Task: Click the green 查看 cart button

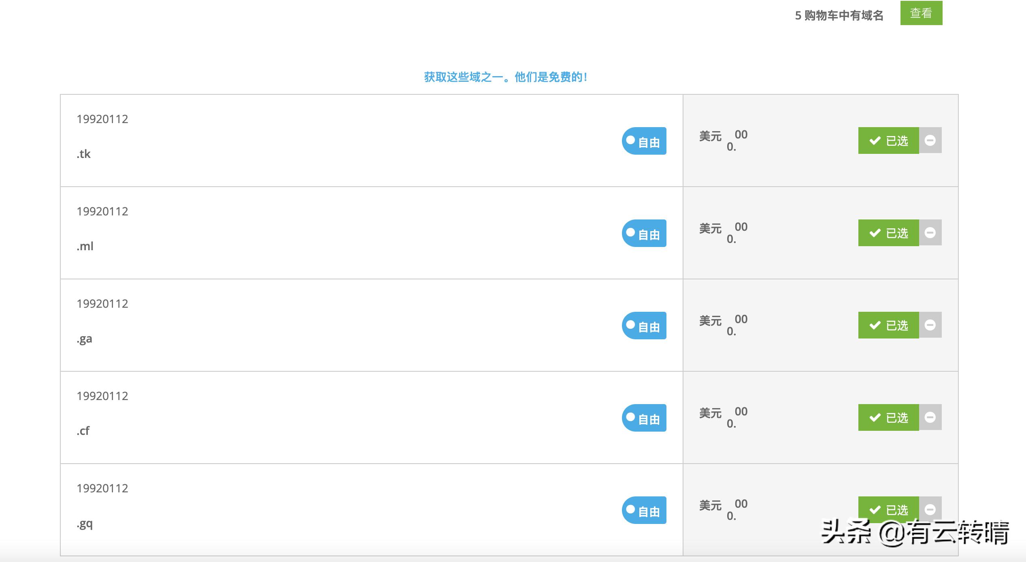Action: point(921,13)
